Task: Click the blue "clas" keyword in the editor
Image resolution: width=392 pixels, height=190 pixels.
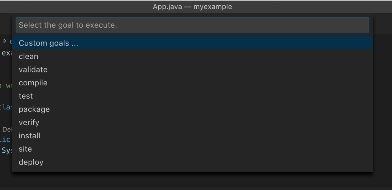Action: 6,107
